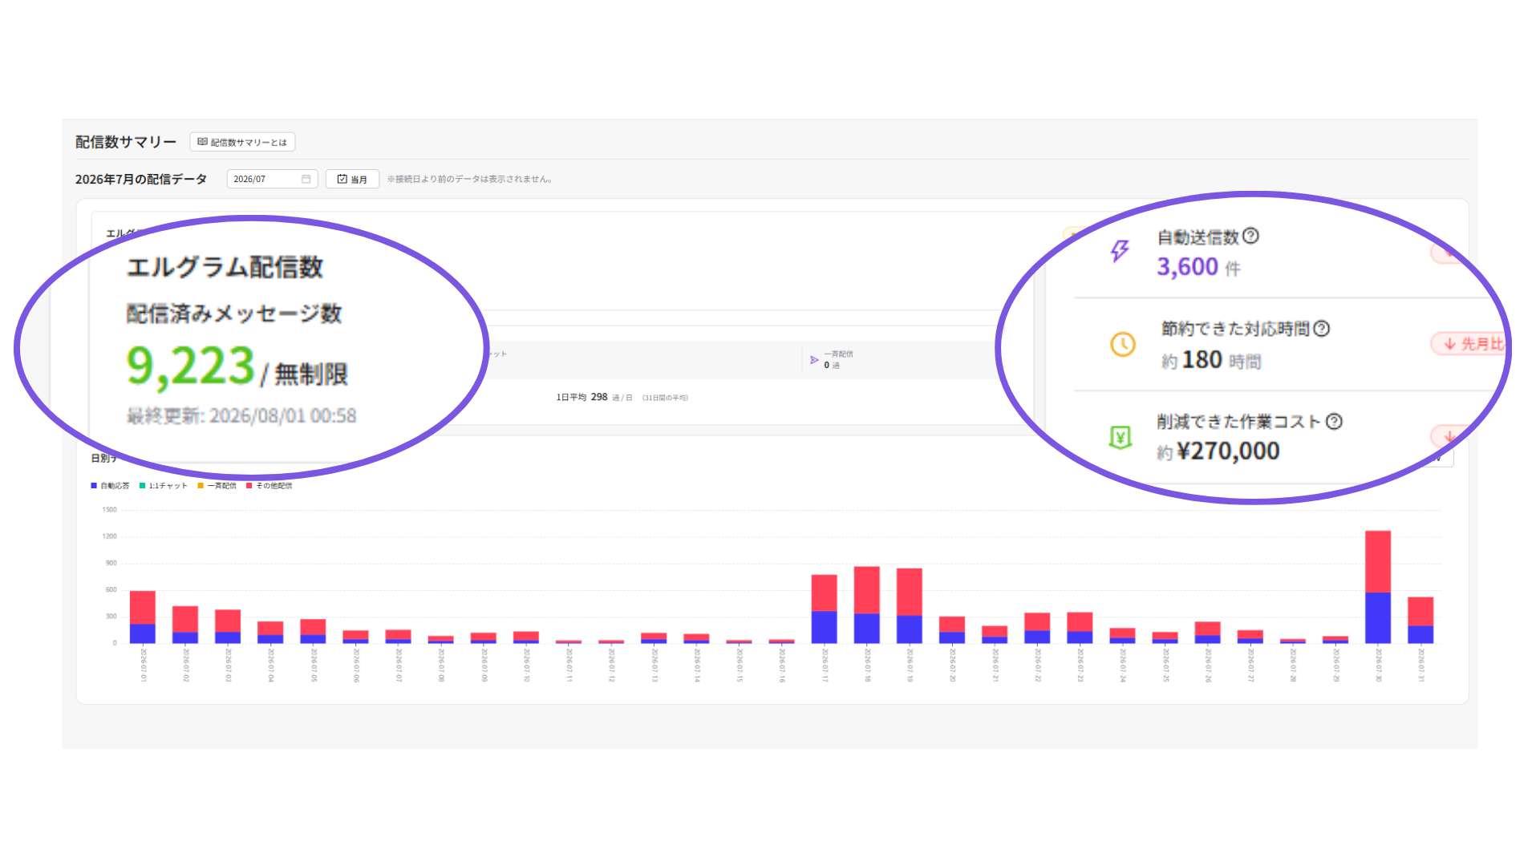Click the 削減できた作業コスト label
Screen dimensions: 1540x866
pos(1239,422)
